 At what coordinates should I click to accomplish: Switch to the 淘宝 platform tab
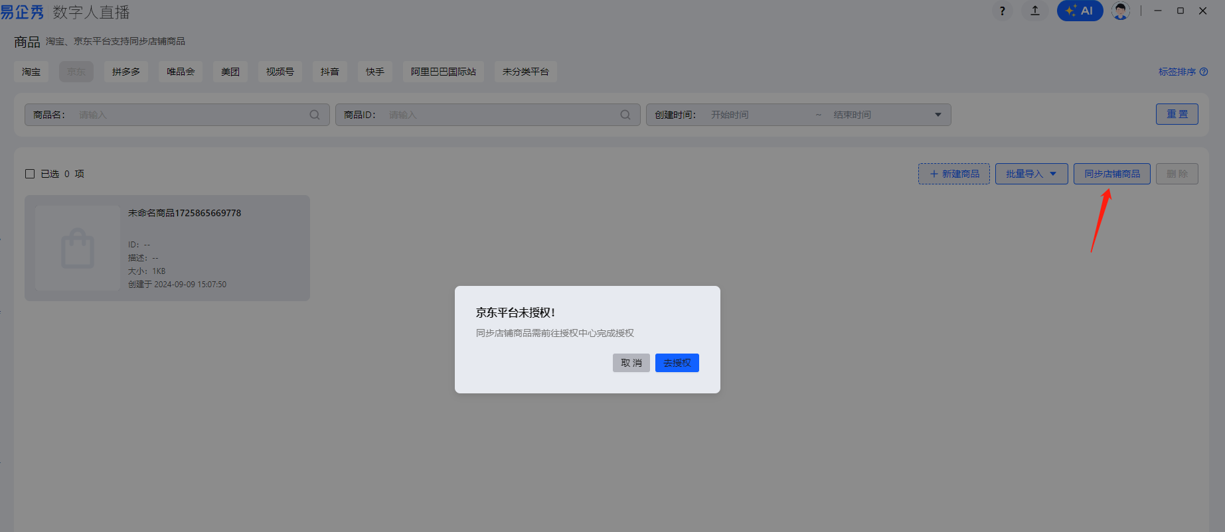coord(31,72)
